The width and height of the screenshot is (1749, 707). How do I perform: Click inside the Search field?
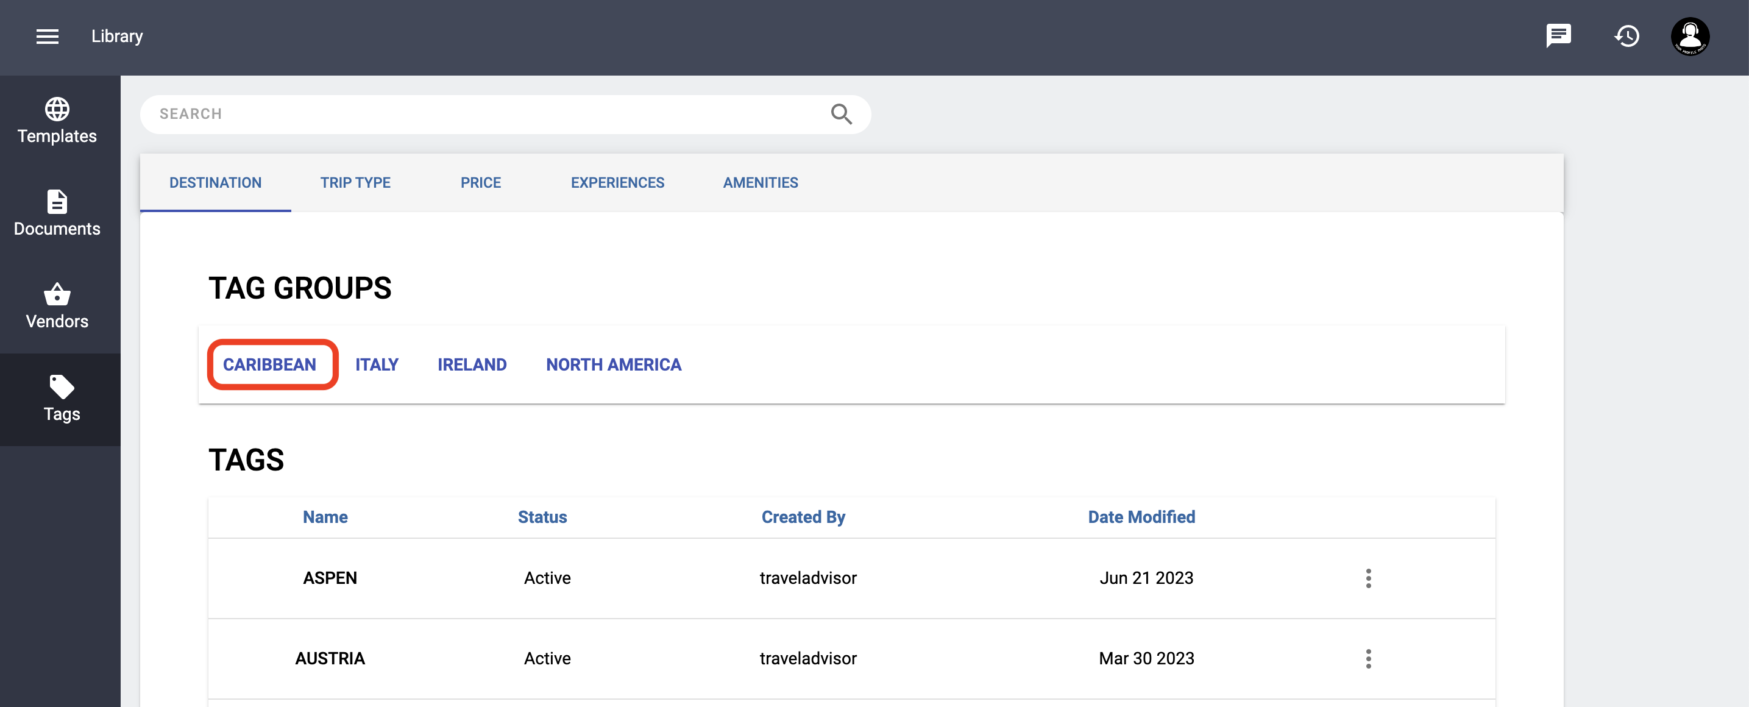(x=505, y=114)
